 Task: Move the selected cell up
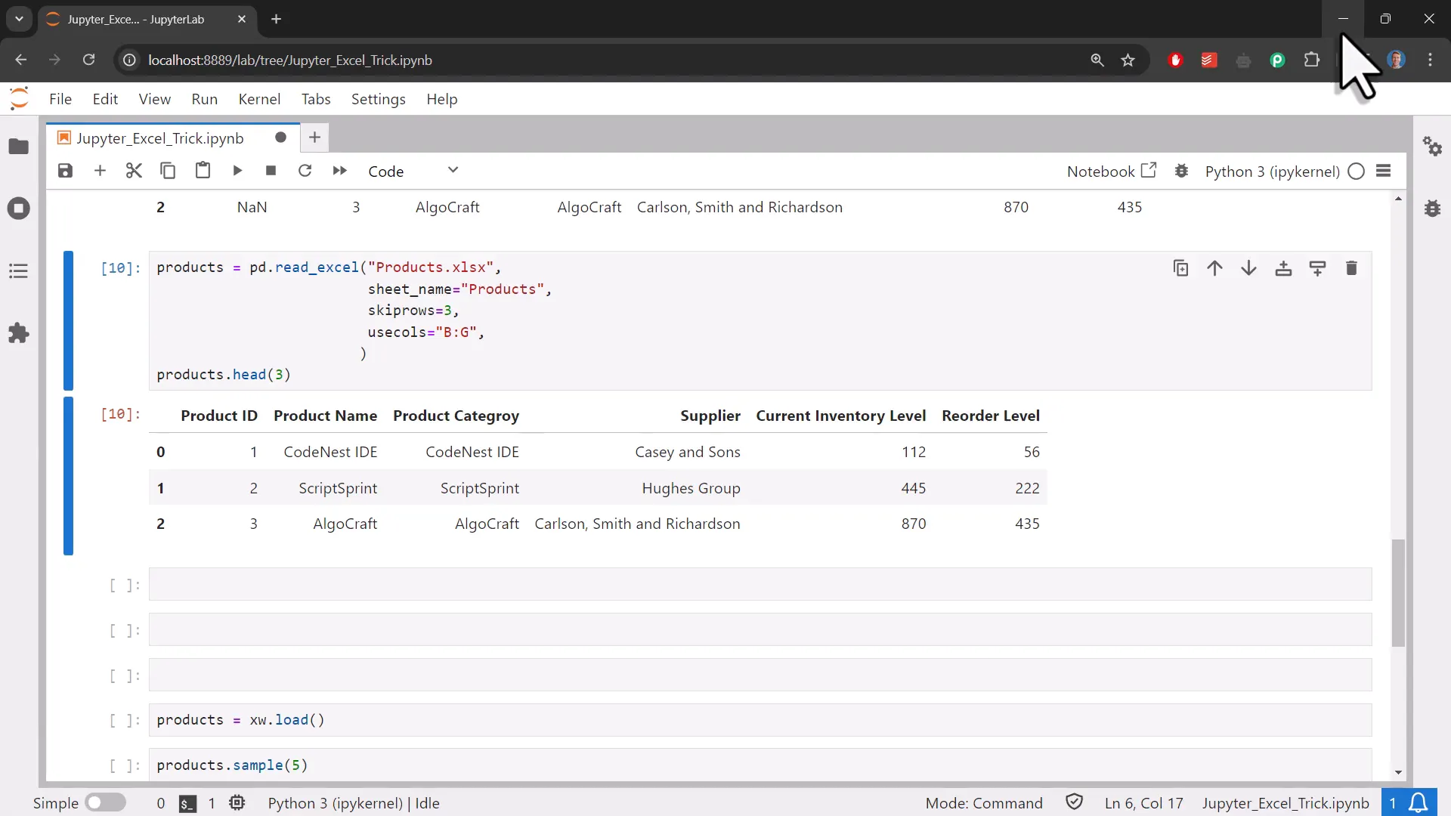point(1214,268)
